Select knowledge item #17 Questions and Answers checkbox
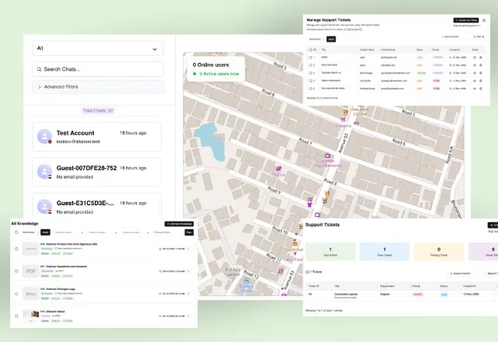The height and width of the screenshot is (342, 498). [16, 271]
